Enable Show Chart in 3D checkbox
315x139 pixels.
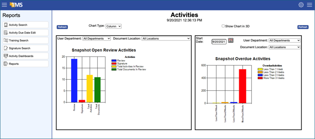(x=223, y=26)
